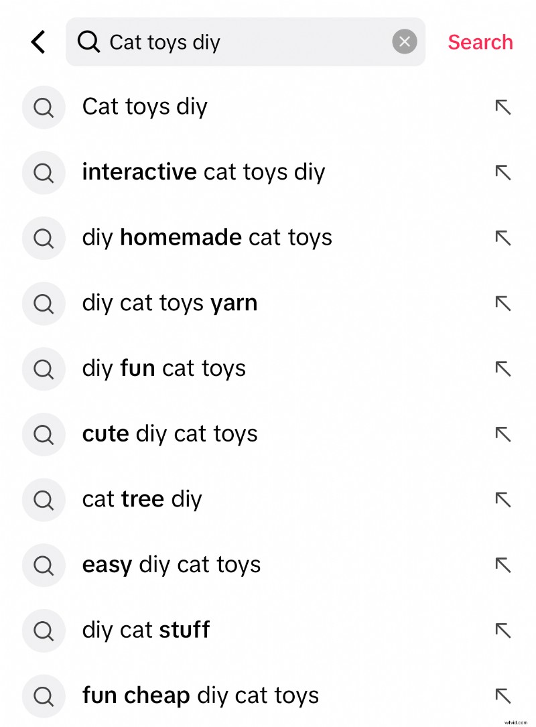Click magnifier icon beside 'diy cat stuff'
Image resolution: width=536 pixels, height=727 pixels.
[44, 631]
